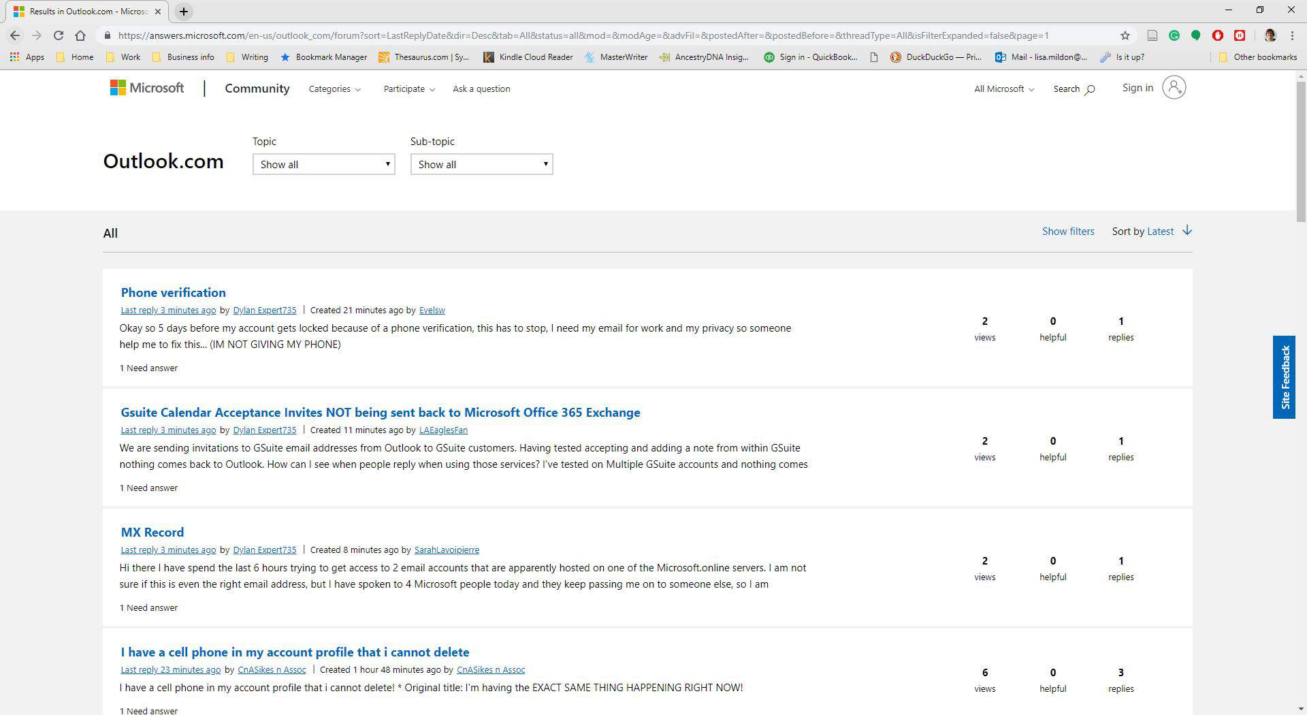Open the Writing bookmarks folder

(x=247, y=57)
